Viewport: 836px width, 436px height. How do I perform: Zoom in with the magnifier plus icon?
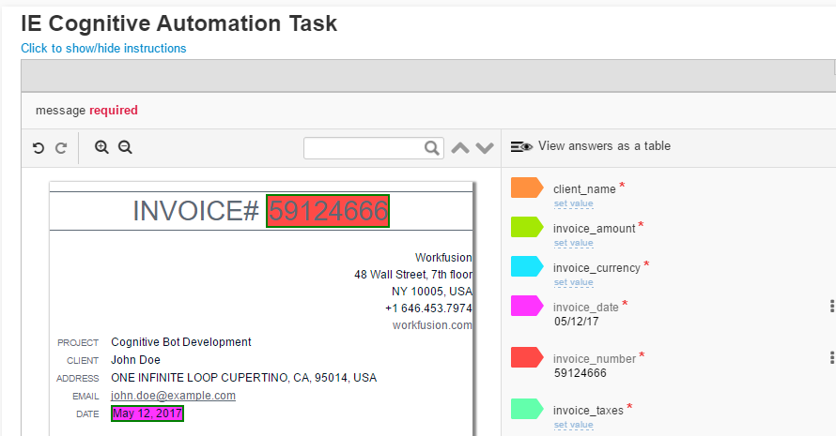(x=101, y=147)
